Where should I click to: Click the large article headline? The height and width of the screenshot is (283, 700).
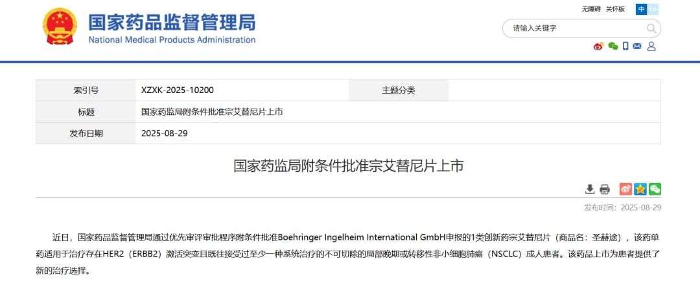tap(349, 166)
